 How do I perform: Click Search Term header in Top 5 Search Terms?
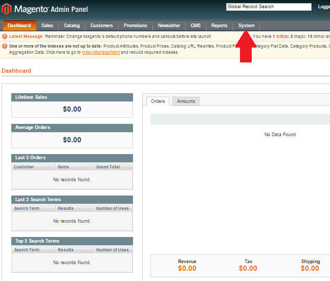coord(34,250)
